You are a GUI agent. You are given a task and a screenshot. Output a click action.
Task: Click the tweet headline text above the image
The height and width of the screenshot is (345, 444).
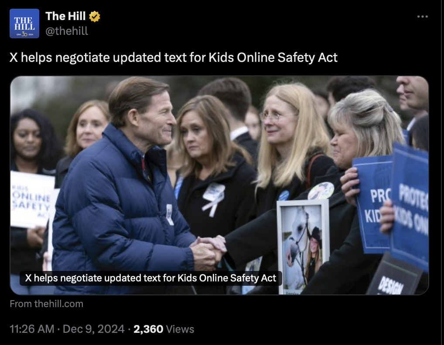coord(174,57)
